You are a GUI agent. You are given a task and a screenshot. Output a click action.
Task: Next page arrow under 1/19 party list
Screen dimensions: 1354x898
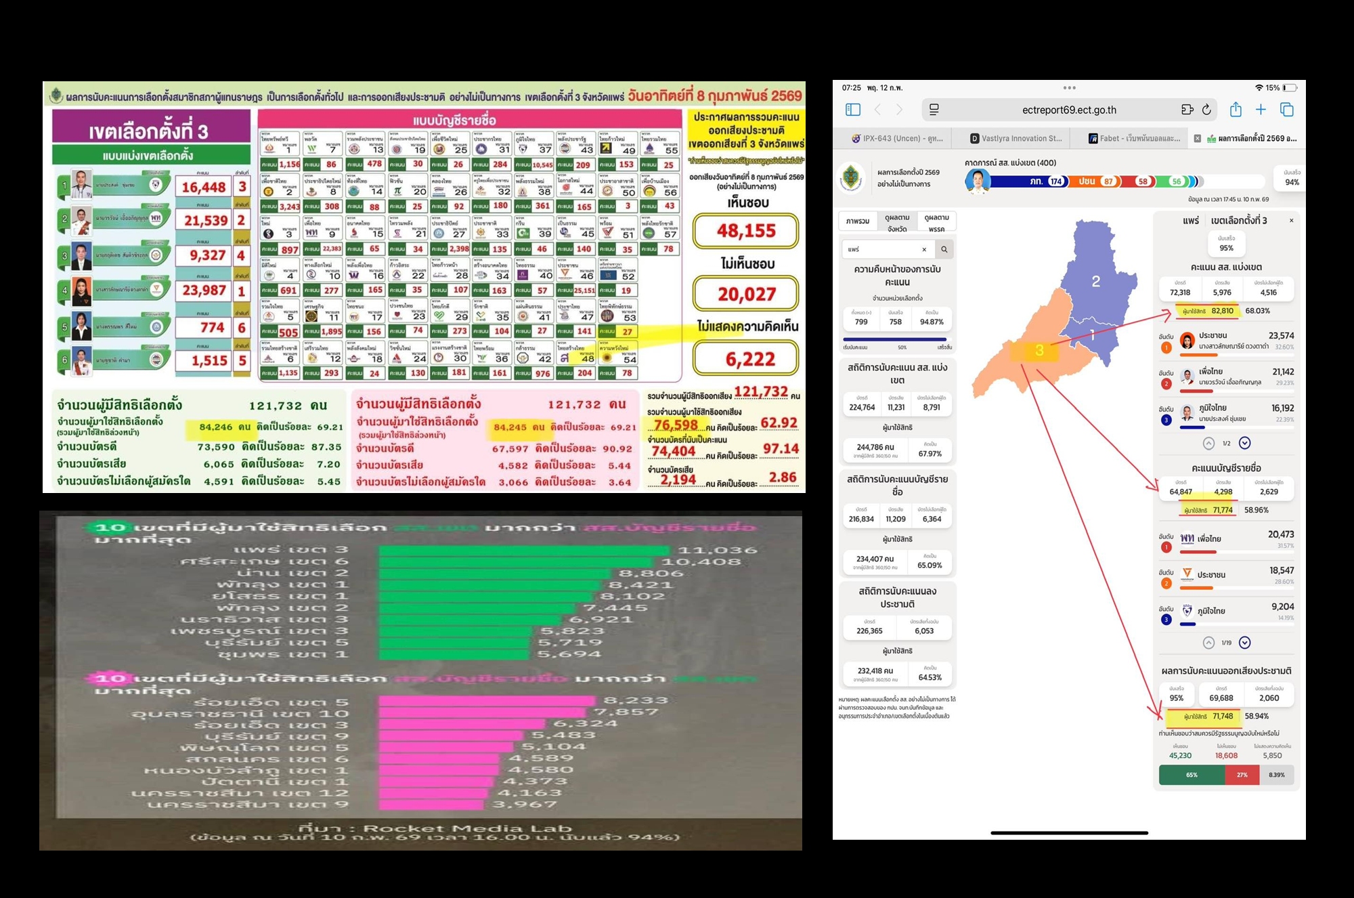click(1244, 643)
